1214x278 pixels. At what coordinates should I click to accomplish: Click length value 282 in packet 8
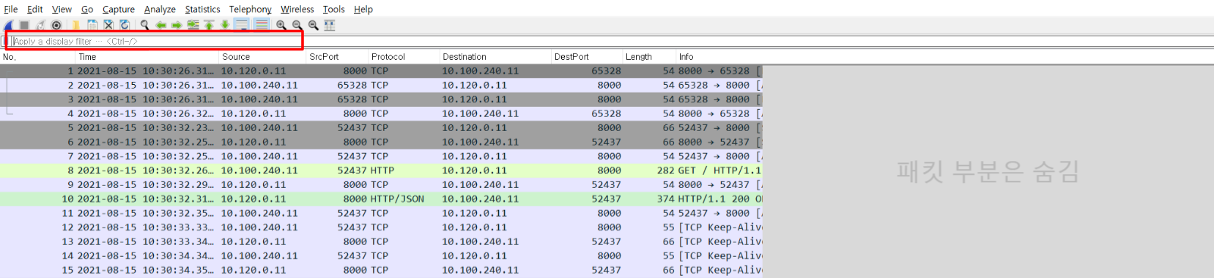(x=665, y=170)
